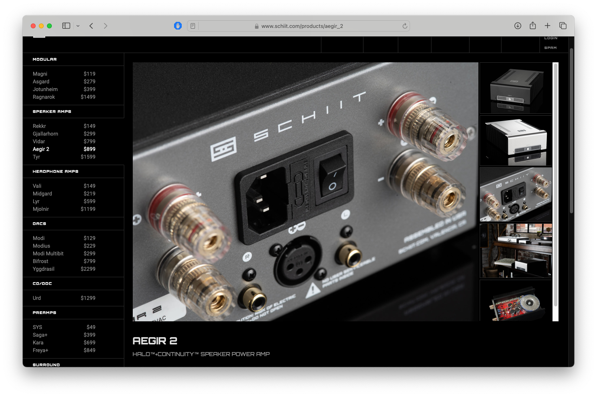View the listening room lifestyle thumbnail
The image size is (597, 397).
pos(516,251)
